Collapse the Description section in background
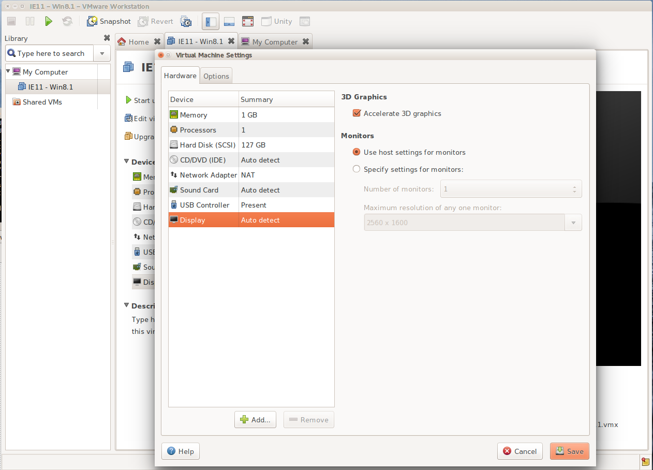This screenshot has height=470, width=653. tap(127, 306)
